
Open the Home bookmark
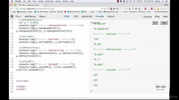pos(53,12)
